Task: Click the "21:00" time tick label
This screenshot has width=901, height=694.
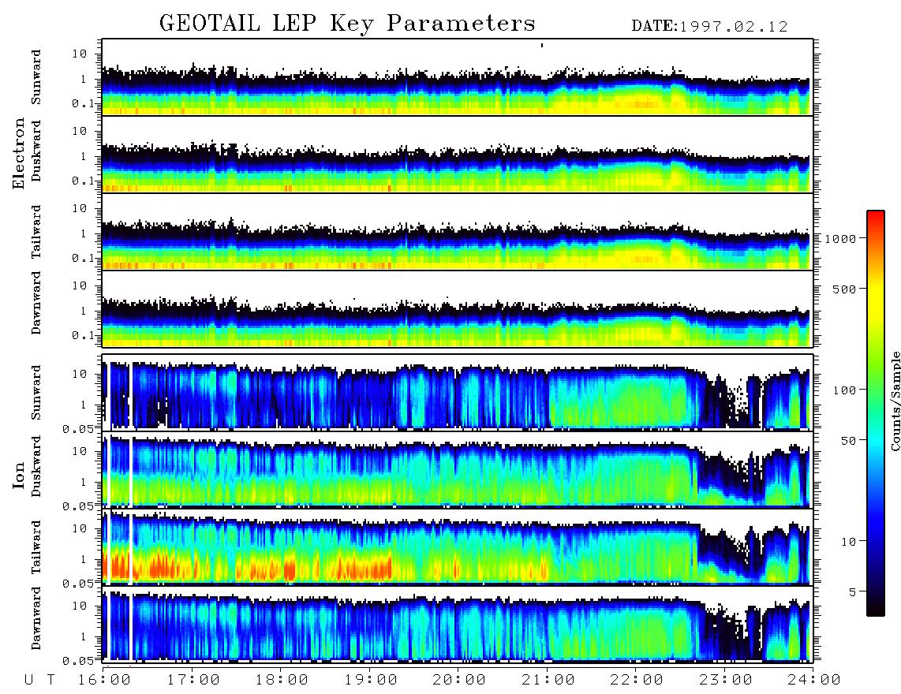Action: (548, 680)
